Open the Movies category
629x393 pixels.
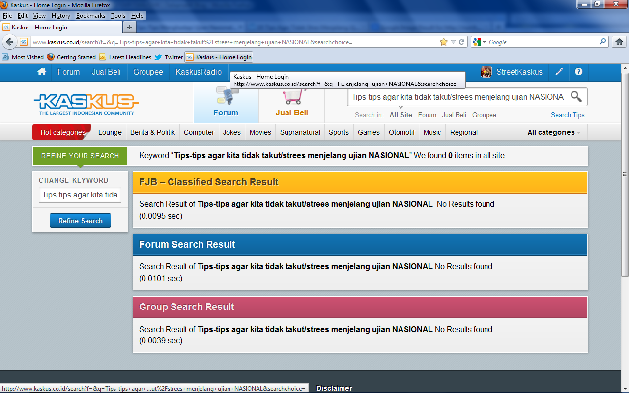[x=260, y=132]
